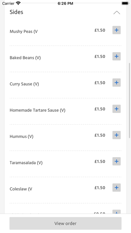Add Mushy Peas to the order
Screen dimensions: 131x233
point(116,30)
